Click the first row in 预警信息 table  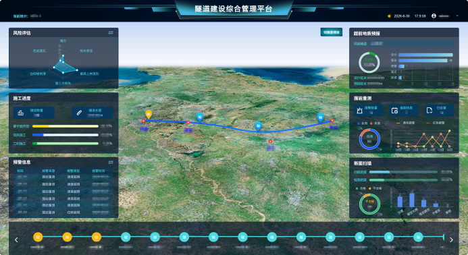pos(63,177)
